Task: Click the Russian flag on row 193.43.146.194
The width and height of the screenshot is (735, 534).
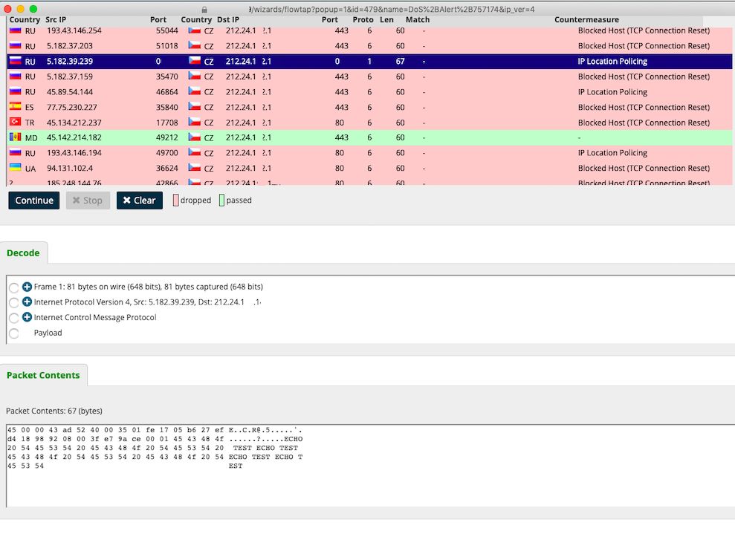Action: 16,152
